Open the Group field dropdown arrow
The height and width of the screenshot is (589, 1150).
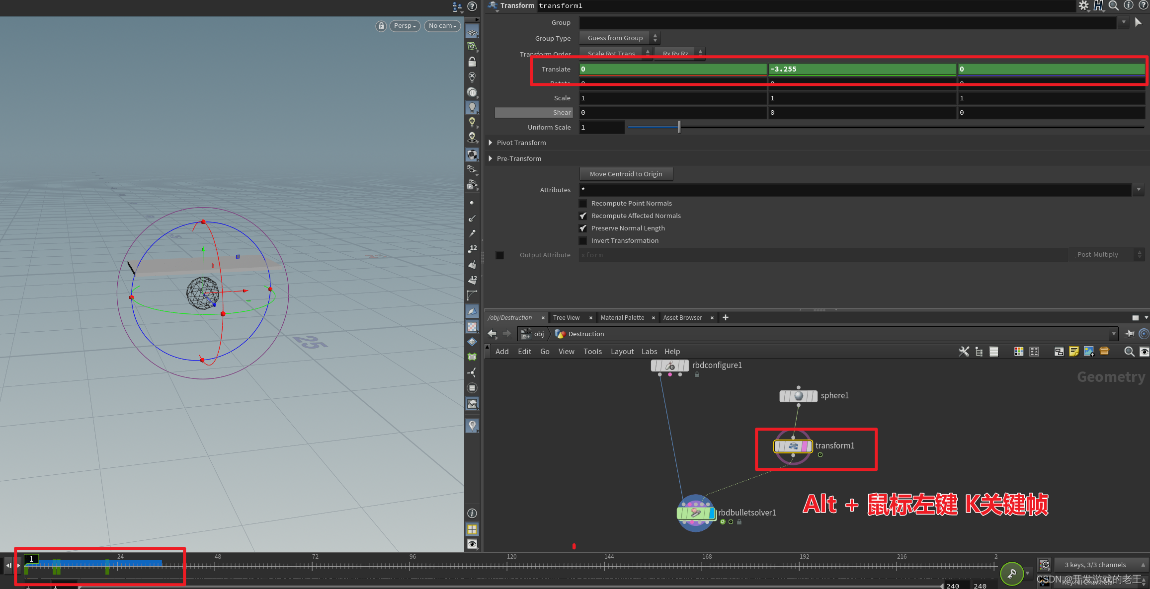[1124, 22]
